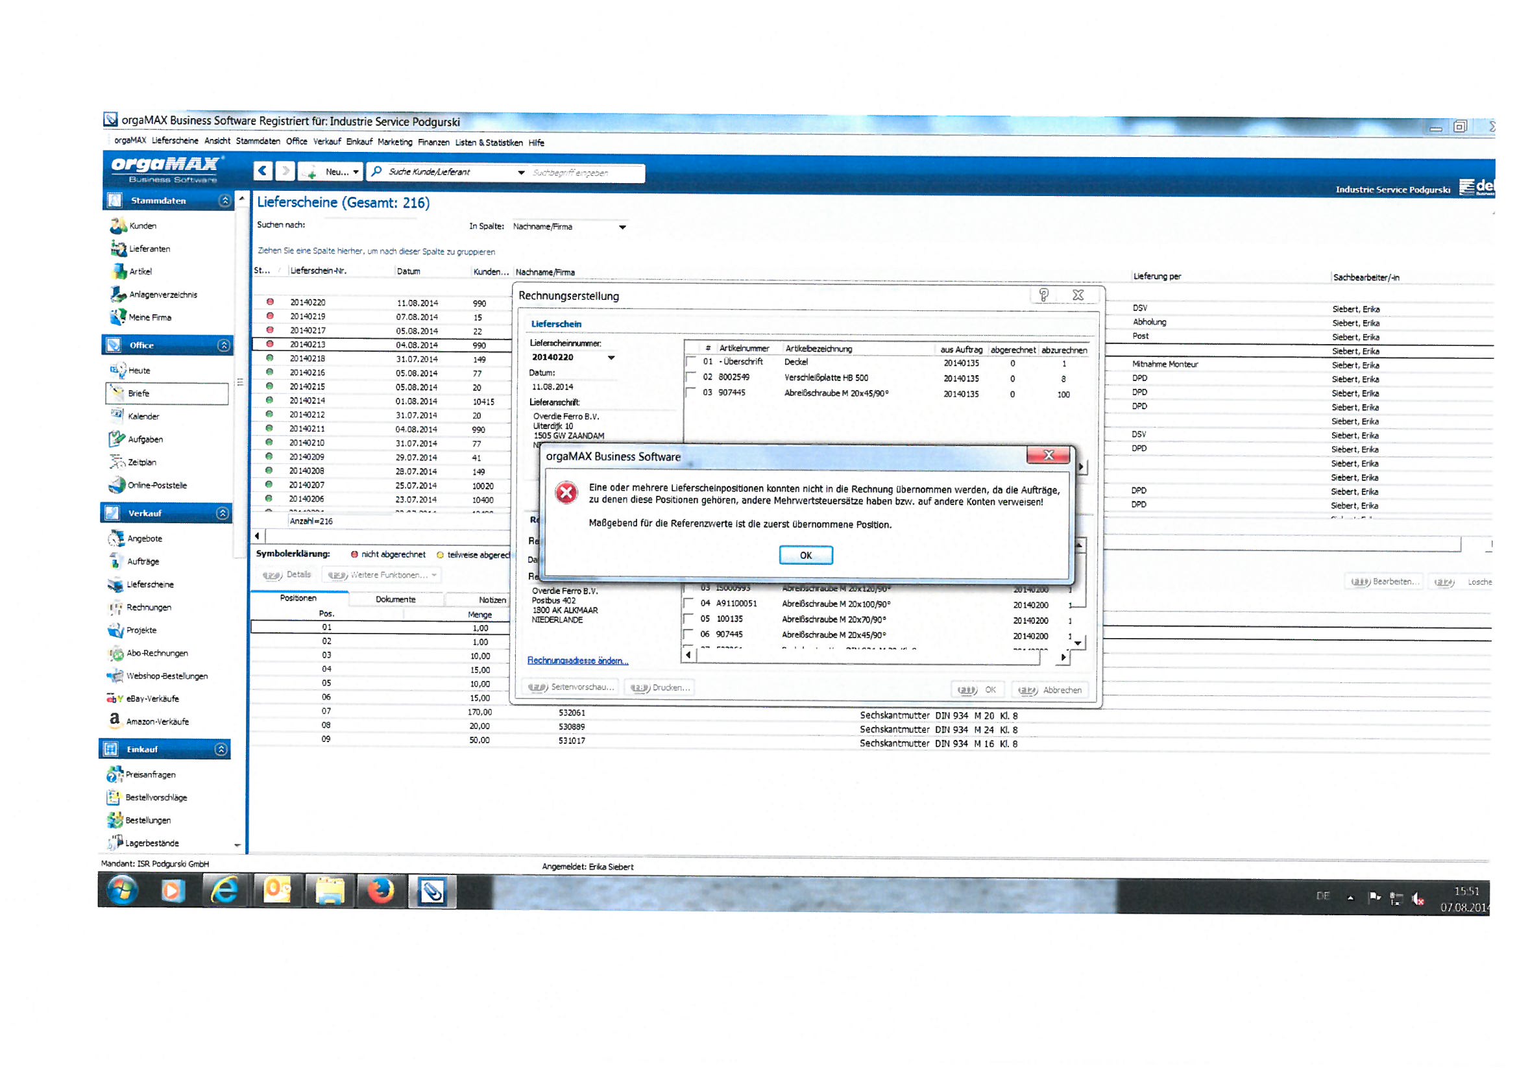The image size is (1517, 1073).
Task: Confirm the error message with OK
Action: click(807, 556)
